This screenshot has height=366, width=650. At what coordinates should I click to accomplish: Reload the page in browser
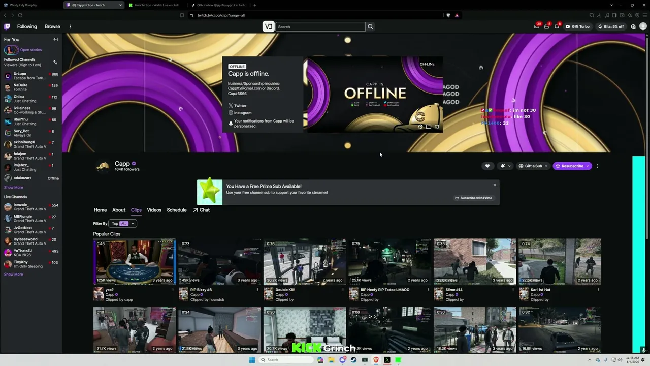(x=20, y=15)
